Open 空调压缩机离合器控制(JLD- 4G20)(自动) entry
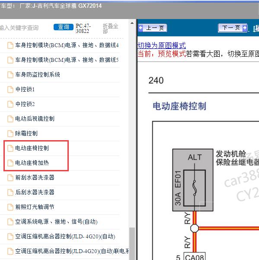The height and width of the screenshot is (260, 259). tap(65, 237)
